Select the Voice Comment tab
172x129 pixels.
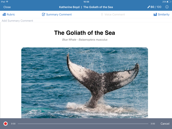[113, 14]
